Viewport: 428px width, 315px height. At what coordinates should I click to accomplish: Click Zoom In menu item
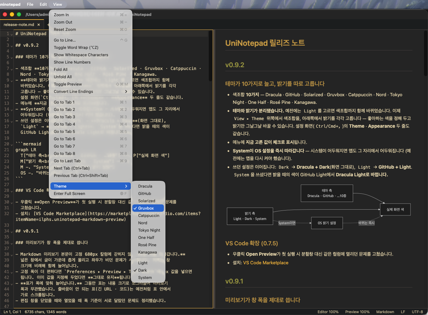pos(90,15)
